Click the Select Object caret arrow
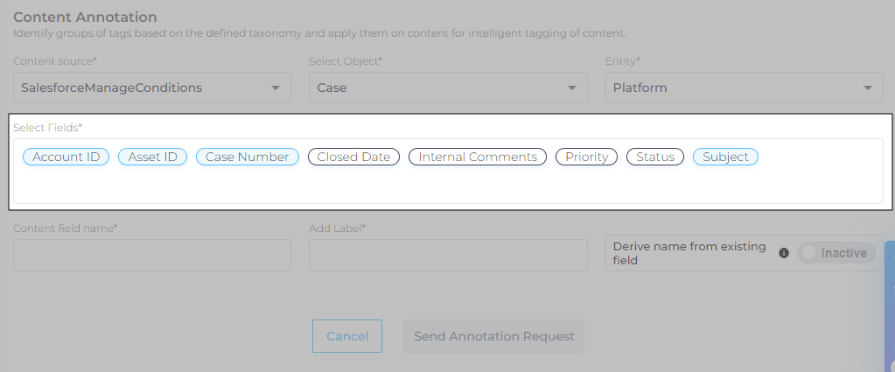The height and width of the screenshot is (372, 895). (x=571, y=88)
